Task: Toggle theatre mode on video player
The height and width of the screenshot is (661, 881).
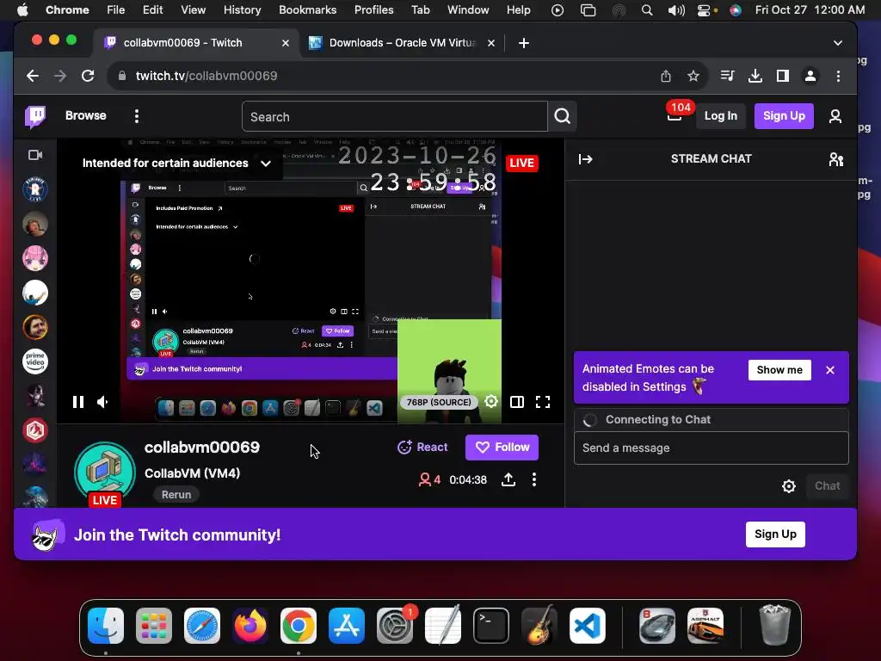Action: tap(517, 402)
